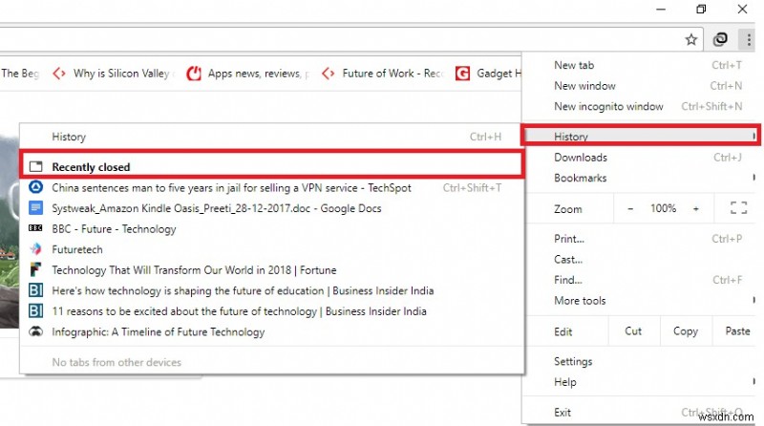Restore down the browser window
Viewport: 764px width, 426px height.
pos(701,9)
